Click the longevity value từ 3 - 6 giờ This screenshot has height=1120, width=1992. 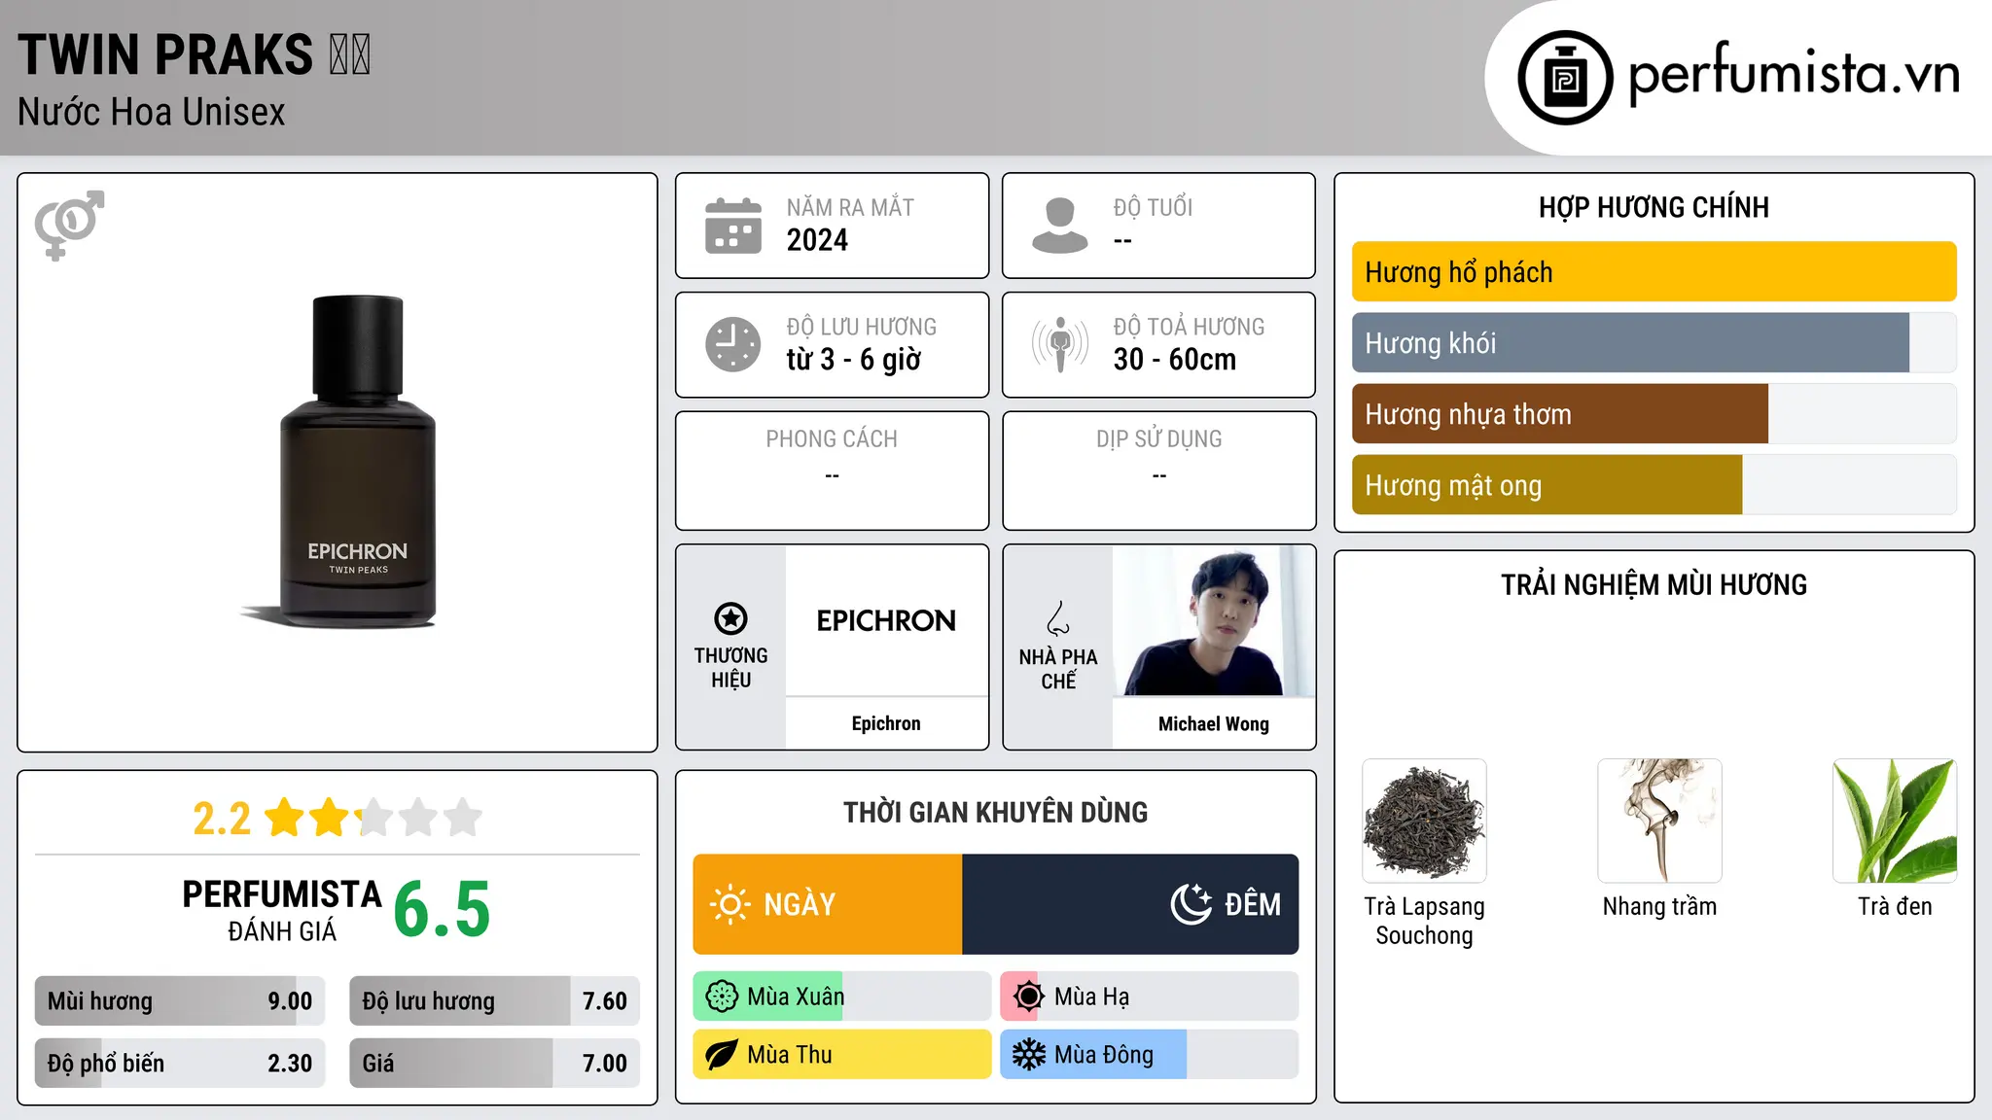pyautogui.click(x=854, y=360)
